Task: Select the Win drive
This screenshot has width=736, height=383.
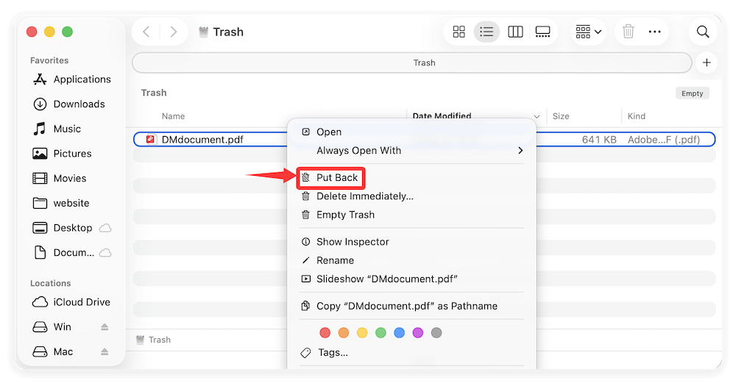Action: 52,327
